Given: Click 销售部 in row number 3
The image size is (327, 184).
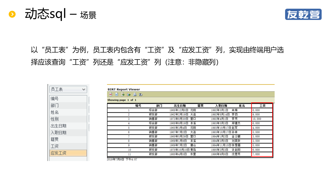Looking at the screenshot, I should [153, 119].
